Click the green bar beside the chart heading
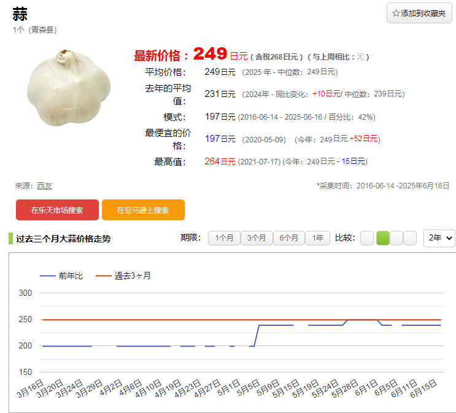 point(10,239)
